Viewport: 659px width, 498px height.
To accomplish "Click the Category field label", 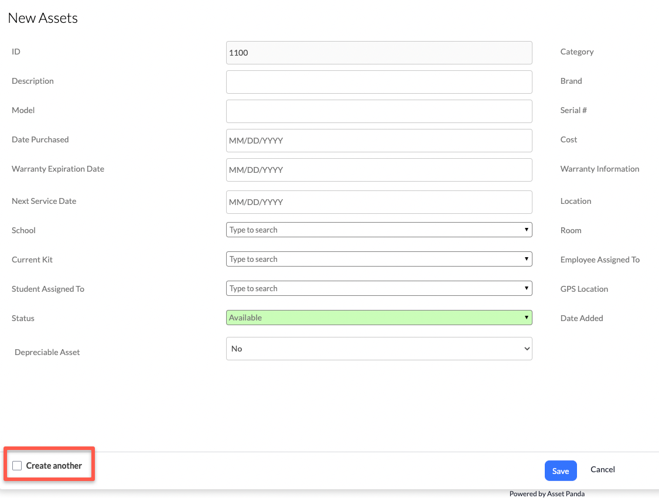I will pos(576,52).
